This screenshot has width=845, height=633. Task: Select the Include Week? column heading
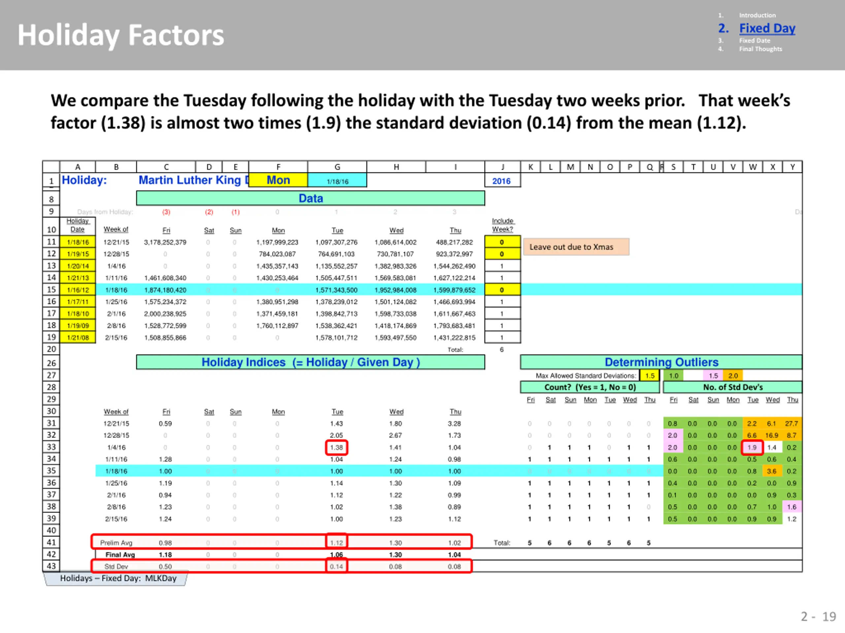[502, 225]
